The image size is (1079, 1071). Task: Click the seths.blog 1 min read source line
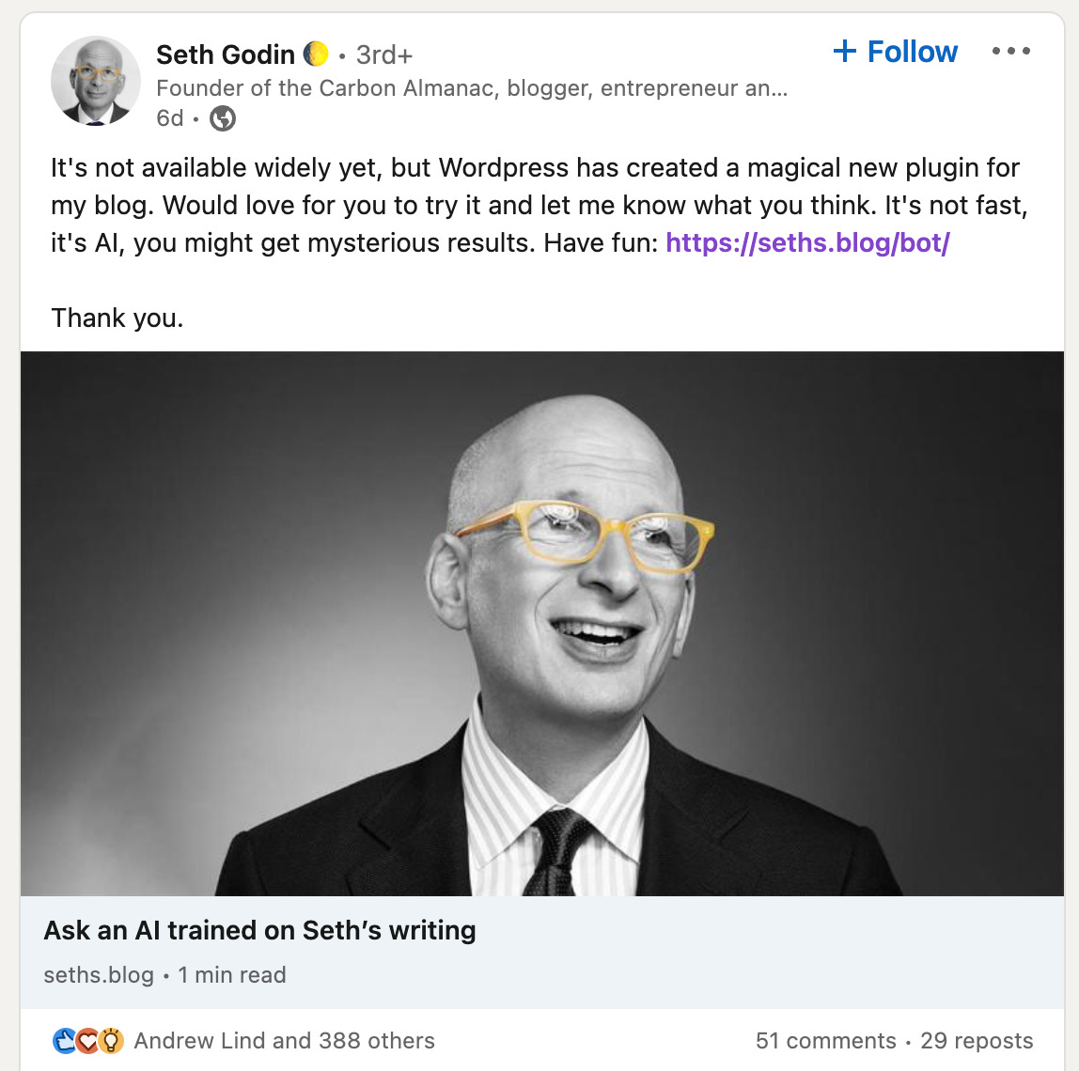pos(164,974)
